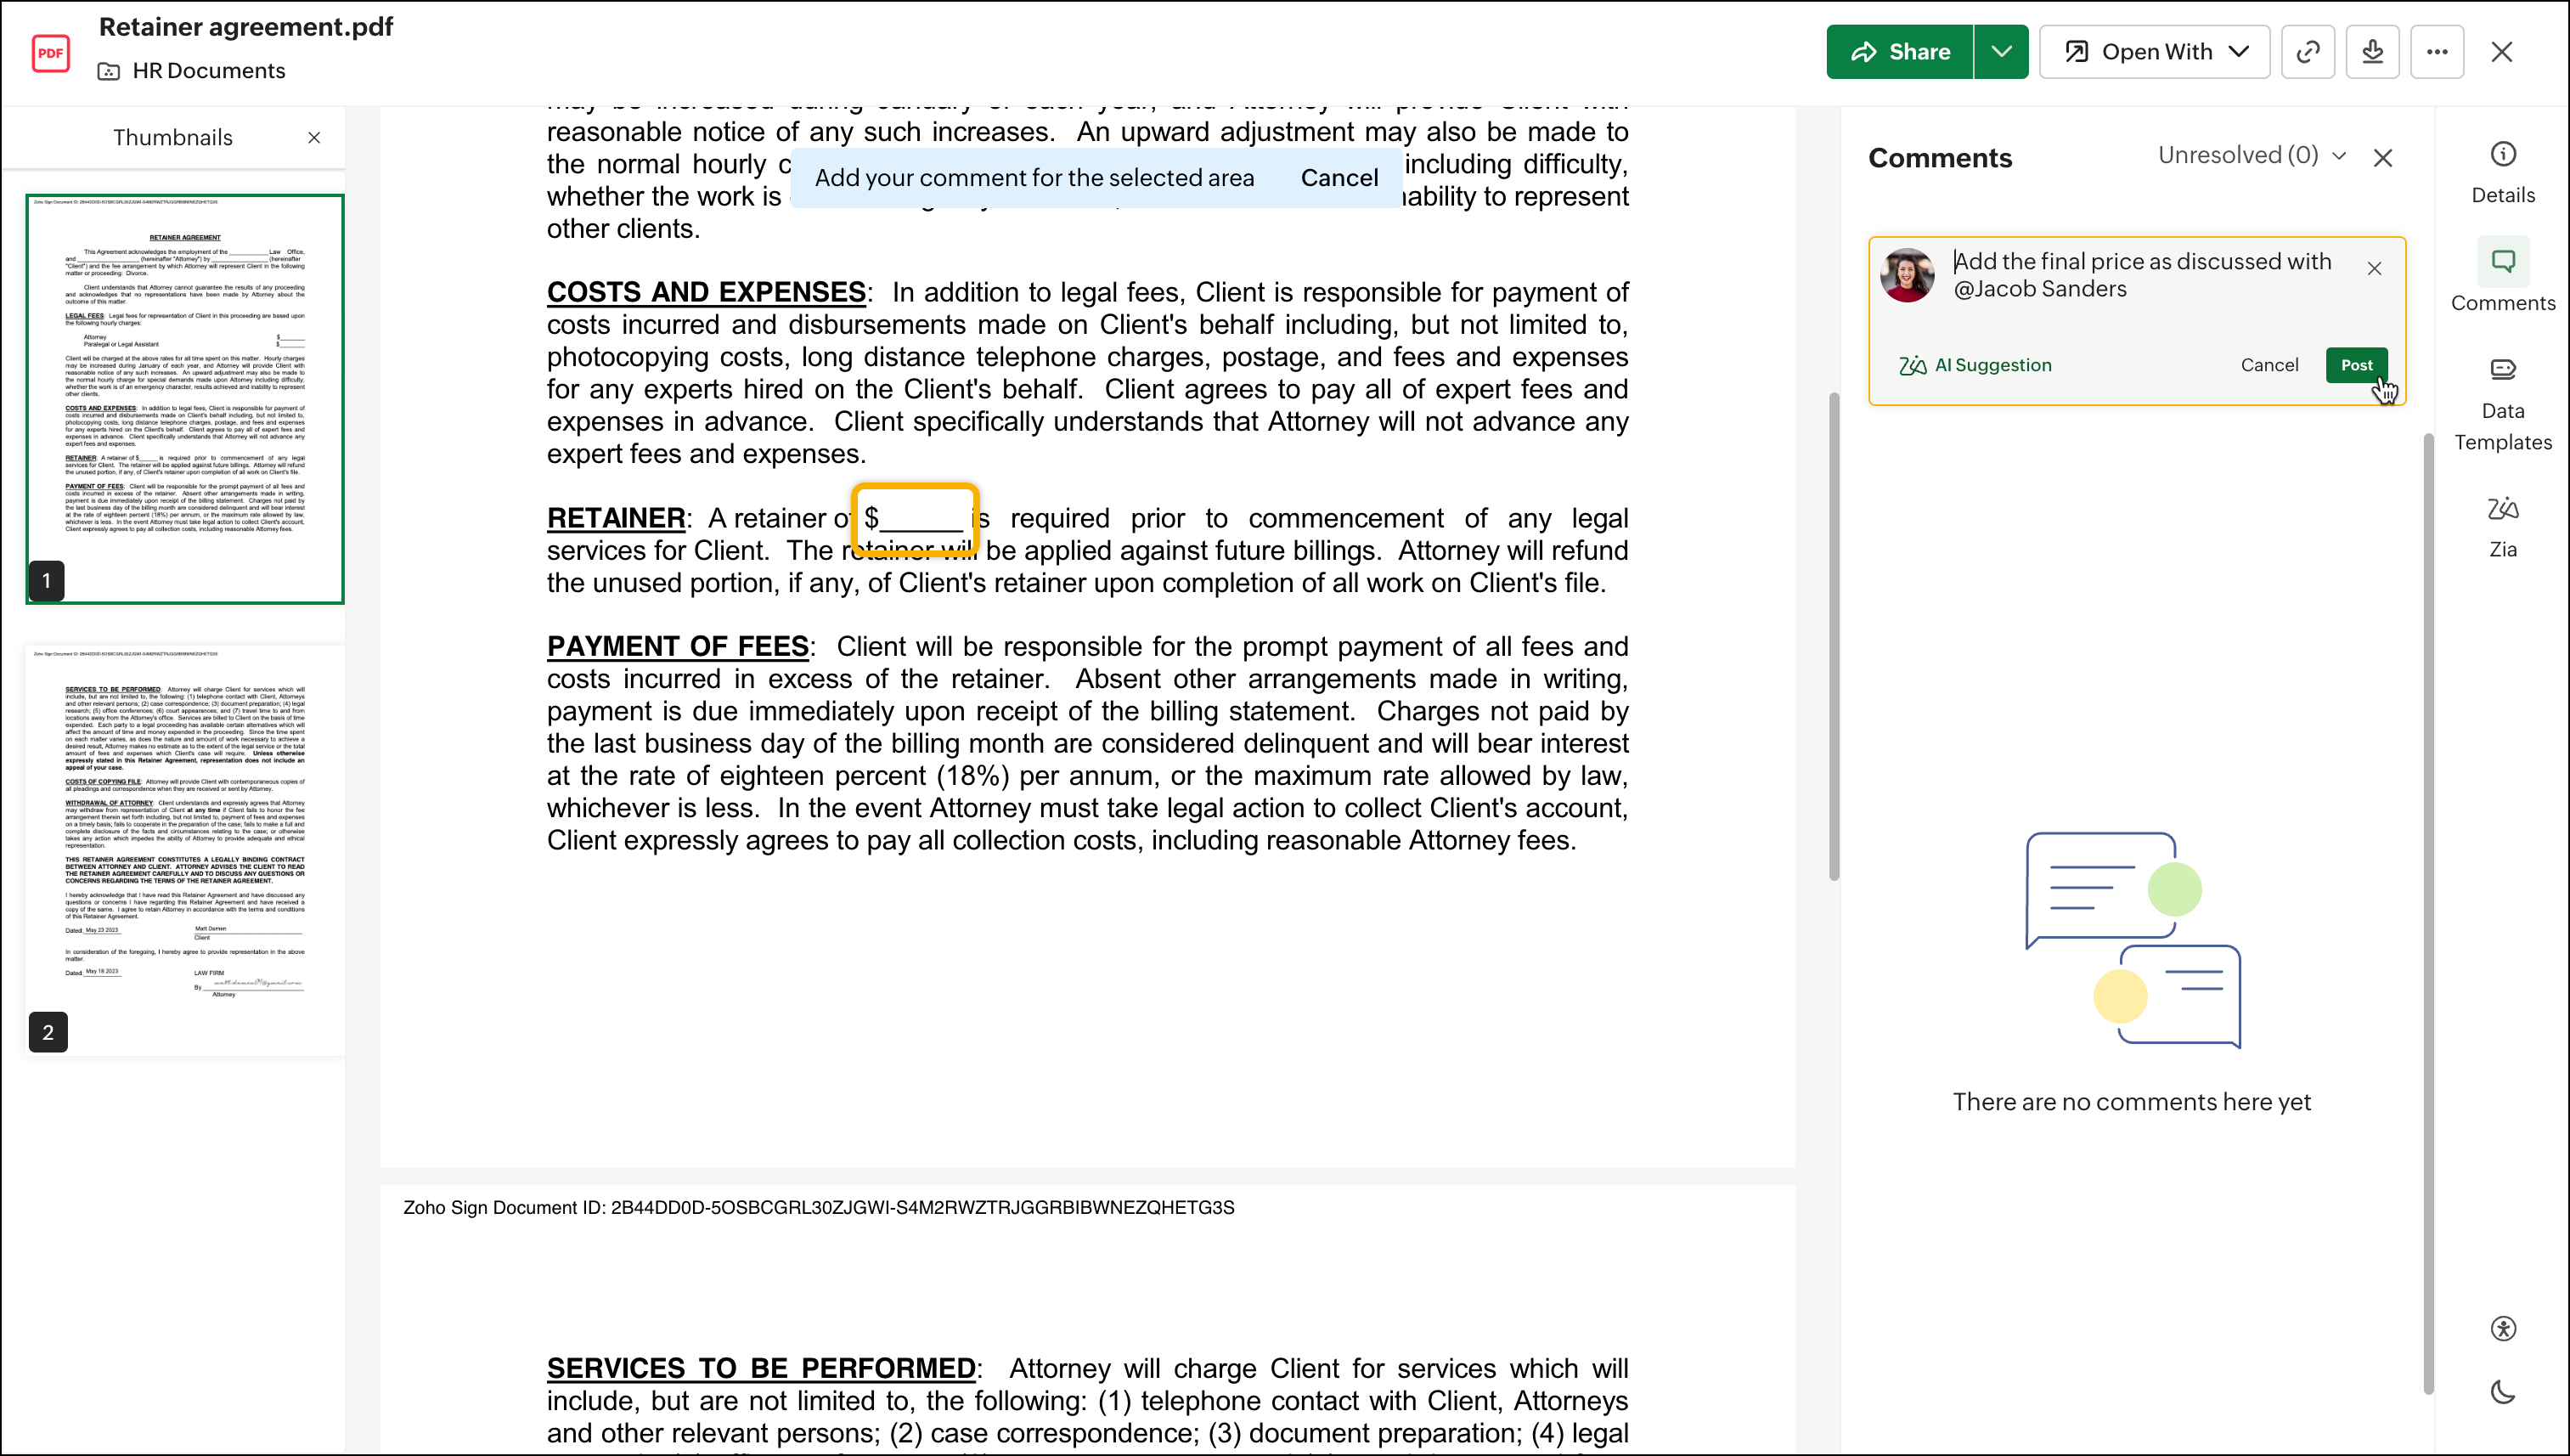This screenshot has width=2570, height=1456.
Task: Cancel the selected area comment prompt
Action: coord(1339,178)
